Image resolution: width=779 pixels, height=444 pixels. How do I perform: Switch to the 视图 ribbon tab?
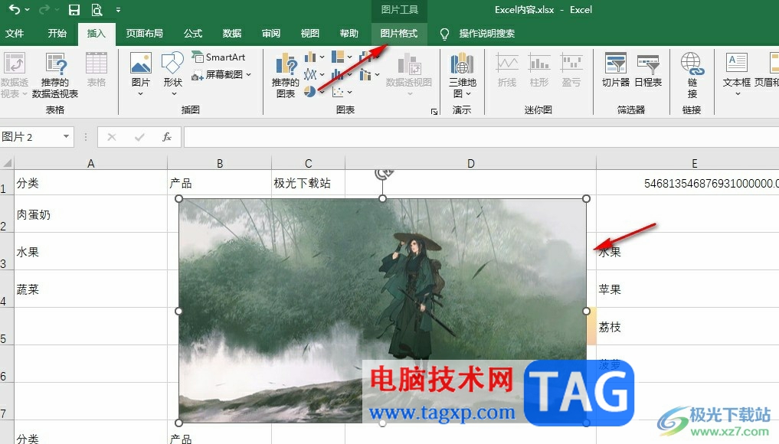310,33
